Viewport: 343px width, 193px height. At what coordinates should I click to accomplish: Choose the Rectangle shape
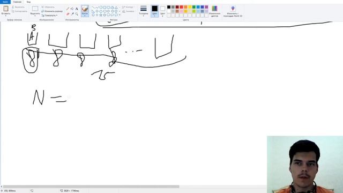click(105, 7)
